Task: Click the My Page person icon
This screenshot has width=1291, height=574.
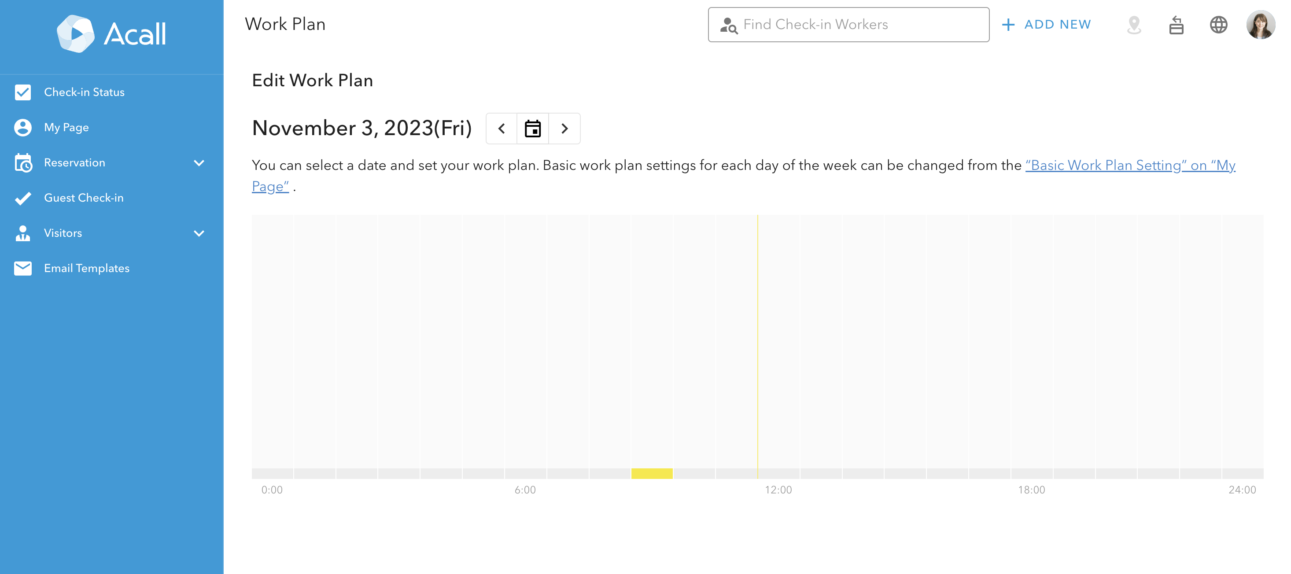Action: [23, 127]
